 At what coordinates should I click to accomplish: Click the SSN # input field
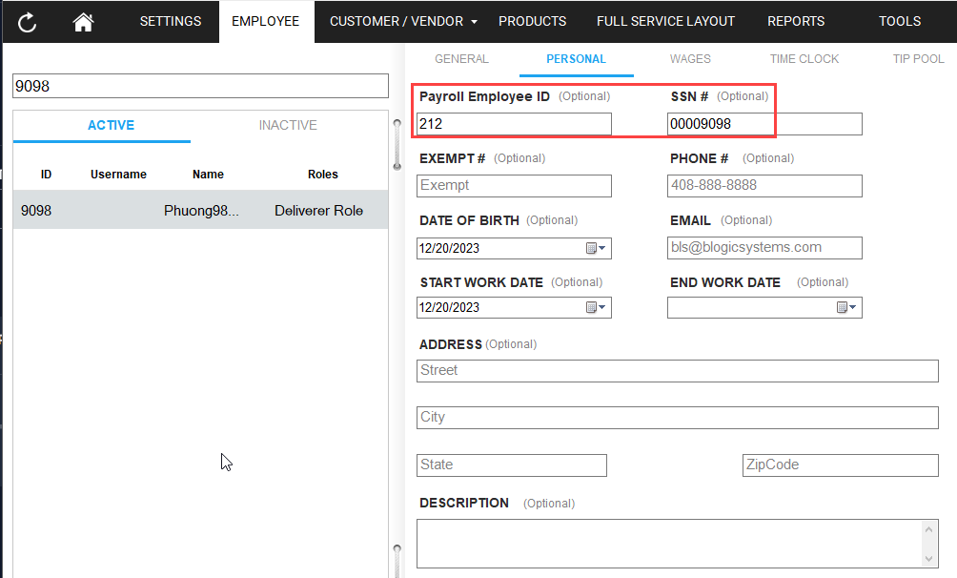(764, 124)
